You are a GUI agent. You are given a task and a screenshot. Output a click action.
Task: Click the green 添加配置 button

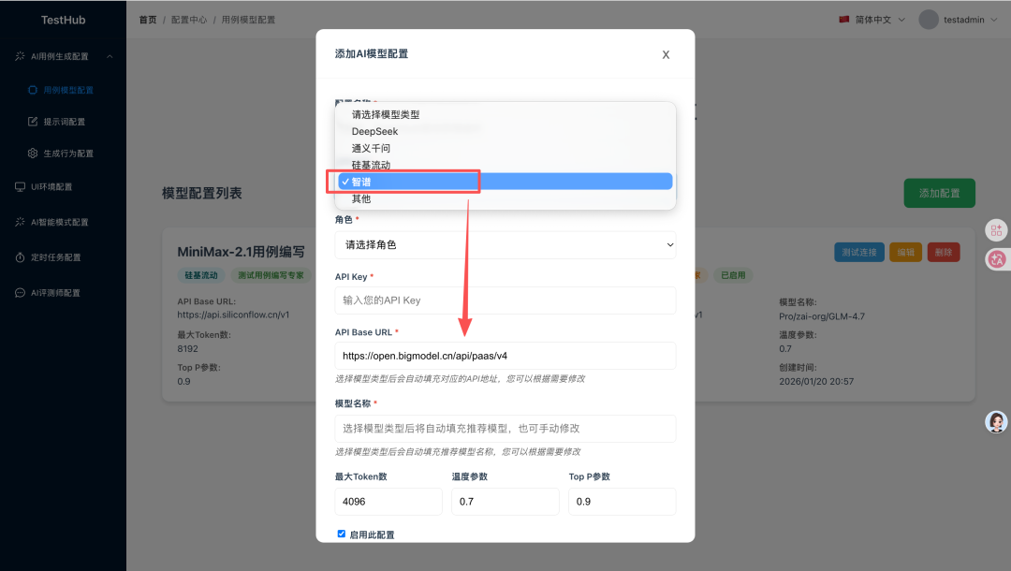coord(939,194)
